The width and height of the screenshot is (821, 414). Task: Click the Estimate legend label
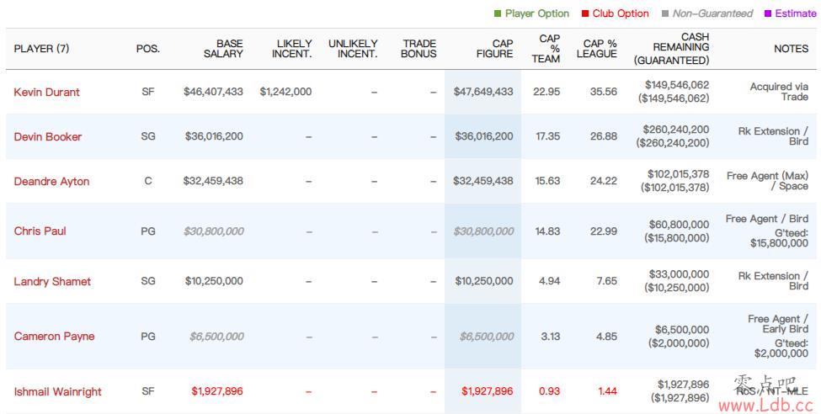[x=796, y=14]
